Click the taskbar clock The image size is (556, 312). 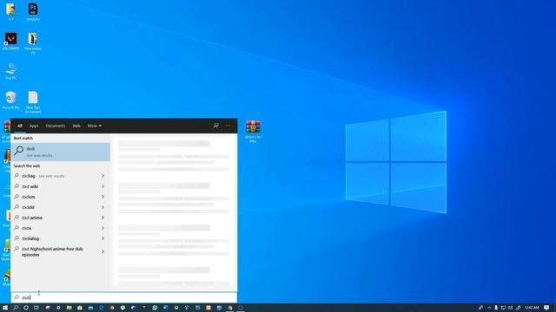coord(532,308)
